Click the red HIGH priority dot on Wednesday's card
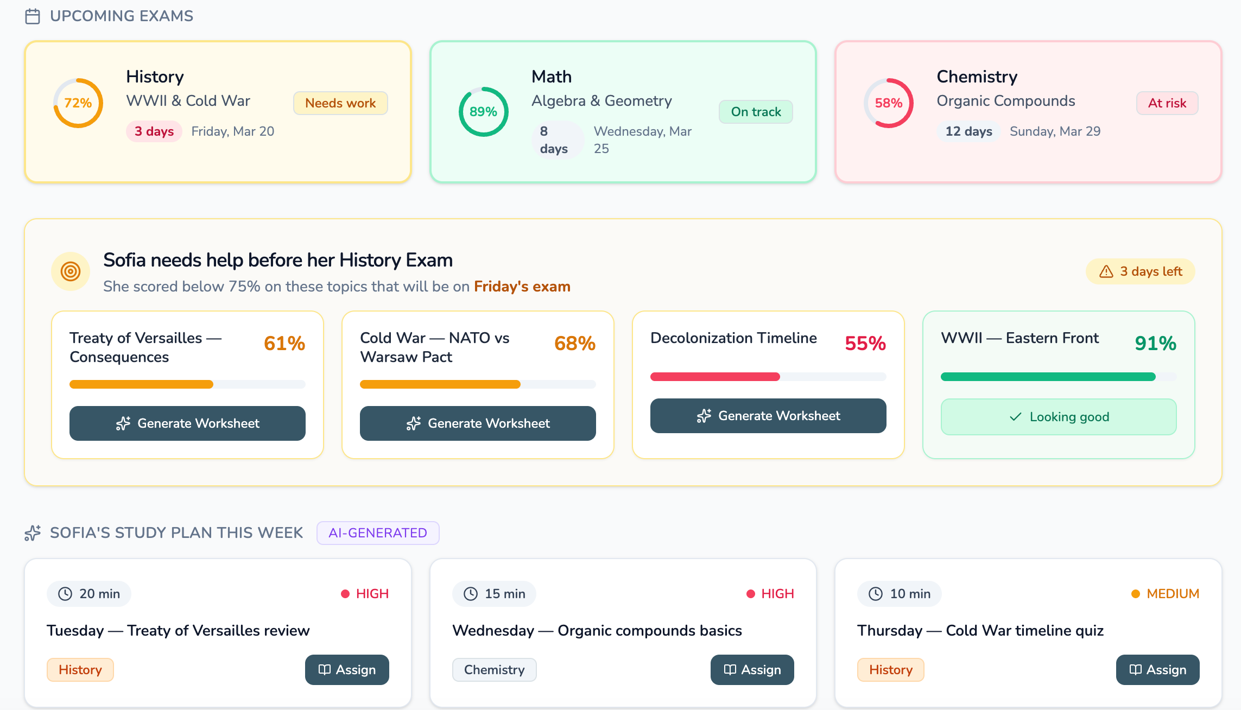The height and width of the screenshot is (710, 1241). pos(751,593)
